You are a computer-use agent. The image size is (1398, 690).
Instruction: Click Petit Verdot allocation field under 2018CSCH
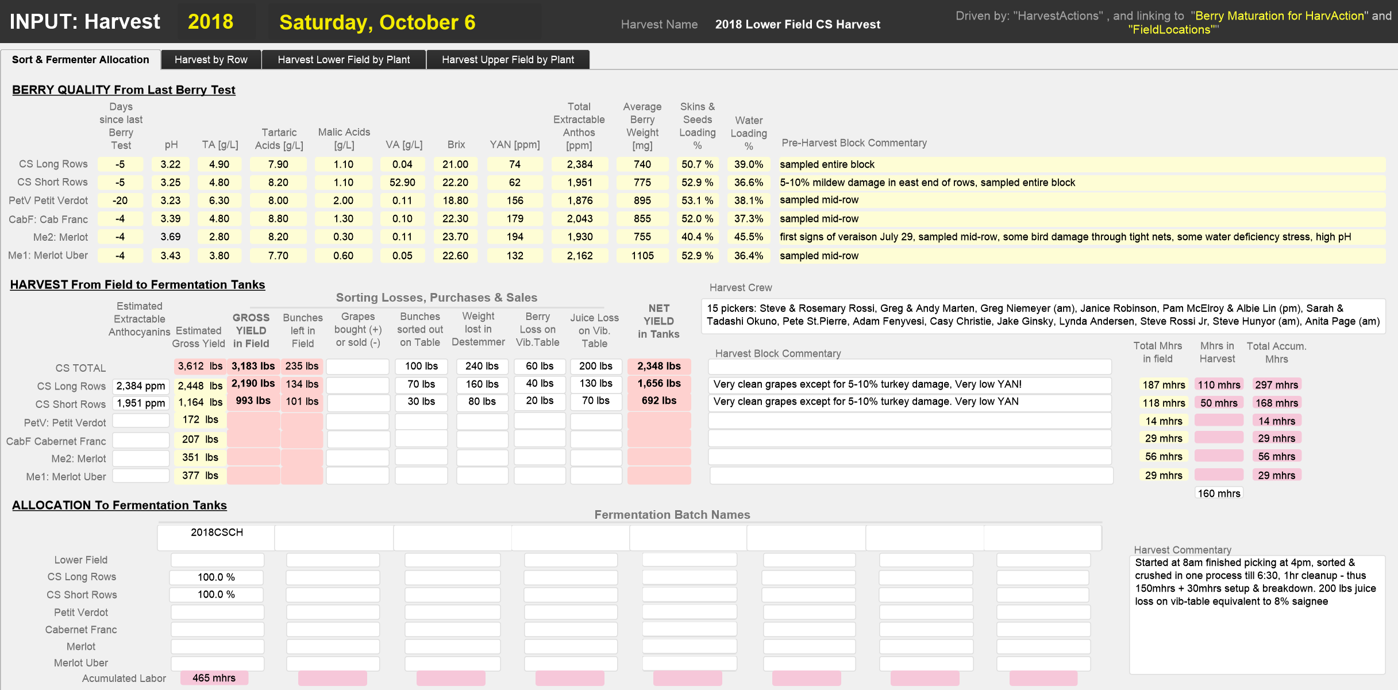point(217,612)
